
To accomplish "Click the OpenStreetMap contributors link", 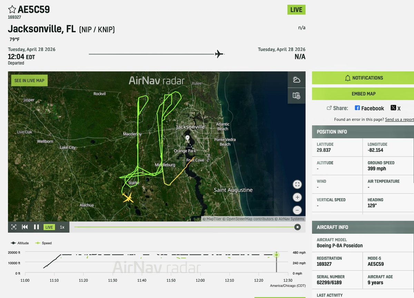I will tap(248, 219).
